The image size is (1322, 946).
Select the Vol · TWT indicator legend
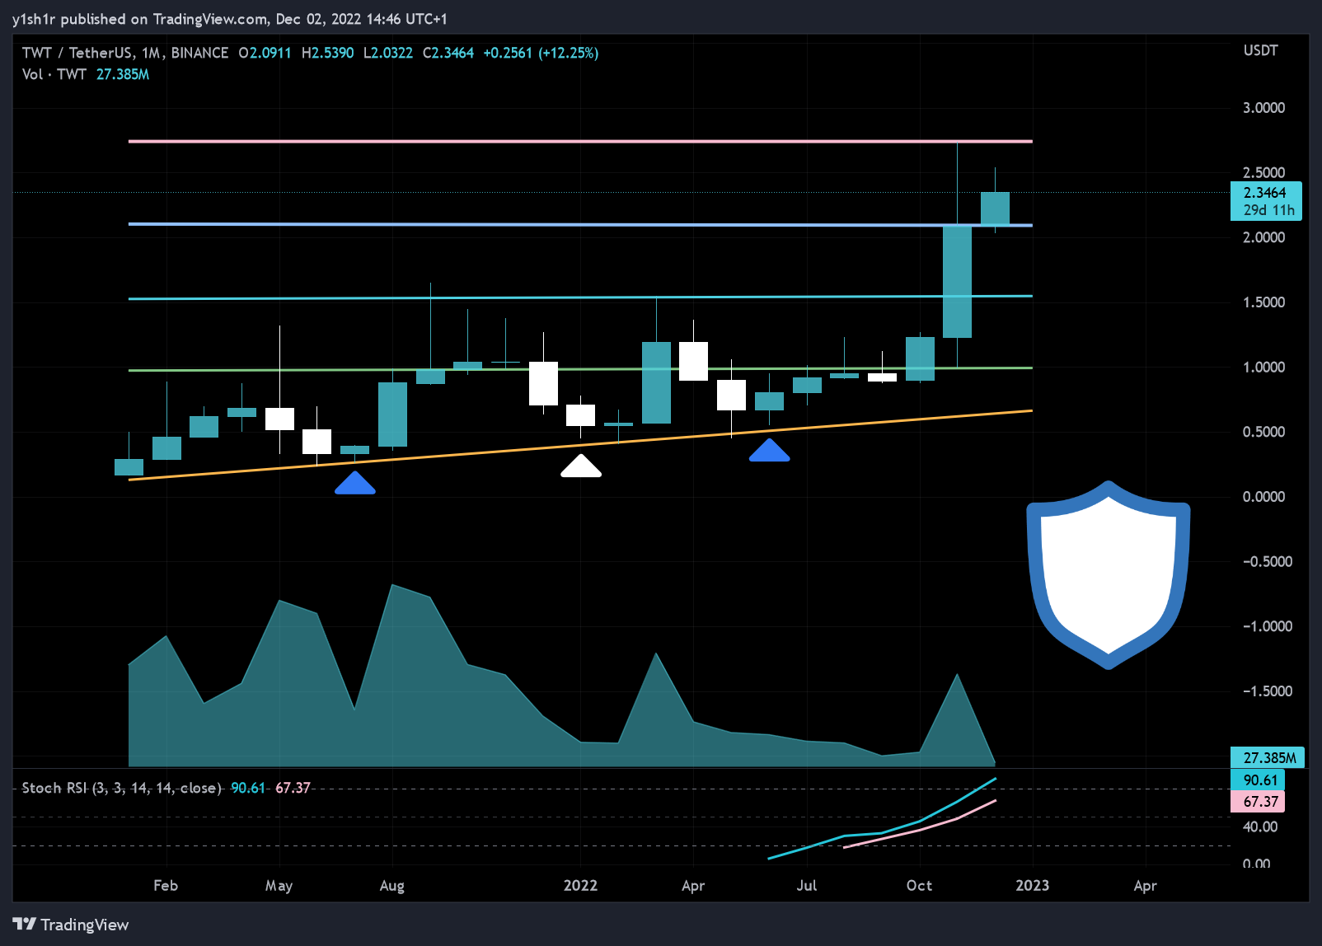pos(54,74)
